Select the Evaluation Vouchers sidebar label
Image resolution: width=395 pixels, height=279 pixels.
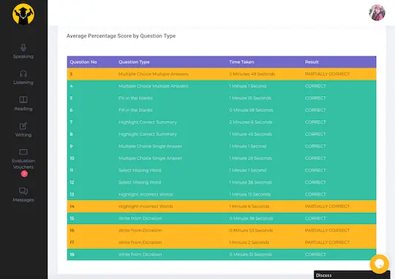[x=23, y=164]
